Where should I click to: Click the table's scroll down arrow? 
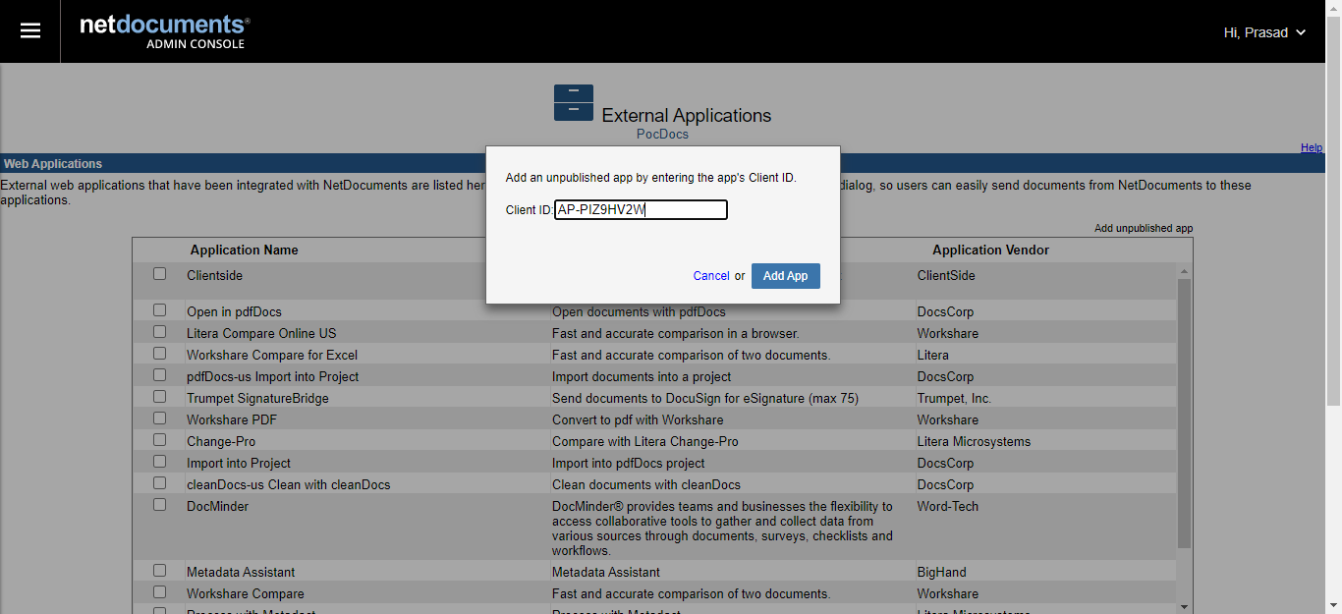click(x=1184, y=606)
